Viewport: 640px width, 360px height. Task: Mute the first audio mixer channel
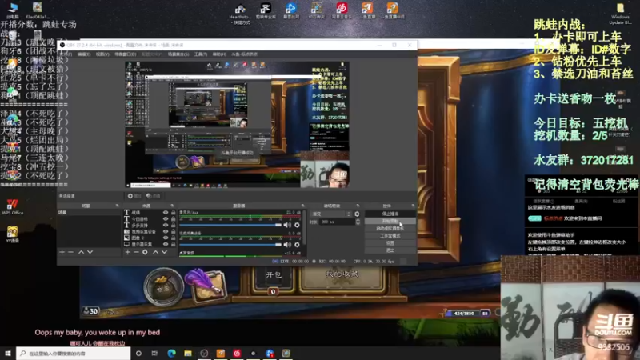(288, 225)
